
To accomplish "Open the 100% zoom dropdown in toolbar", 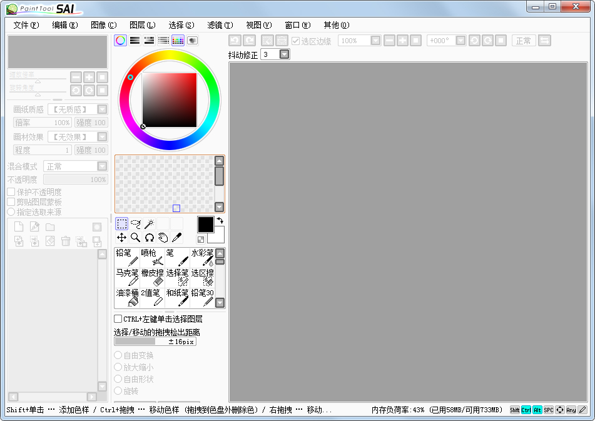I will click(x=375, y=41).
